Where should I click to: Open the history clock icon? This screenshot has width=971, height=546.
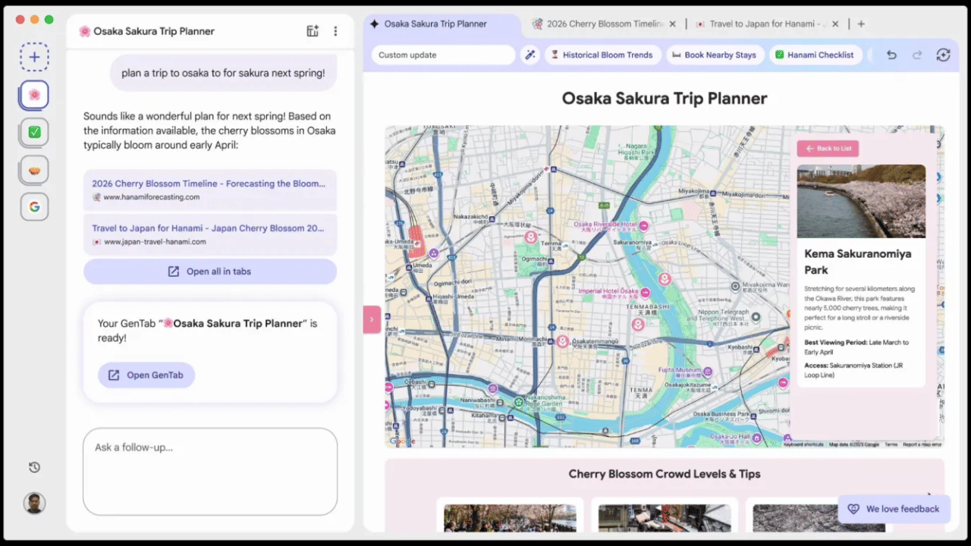coord(34,467)
